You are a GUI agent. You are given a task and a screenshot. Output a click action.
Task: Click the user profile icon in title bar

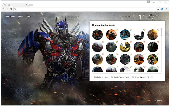point(148,2)
